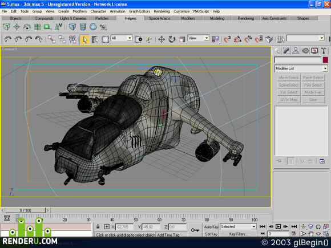Viewport: 331px width, 248px height.
Task: Click the Undo arrow in toolbar
Action: tap(8, 39)
